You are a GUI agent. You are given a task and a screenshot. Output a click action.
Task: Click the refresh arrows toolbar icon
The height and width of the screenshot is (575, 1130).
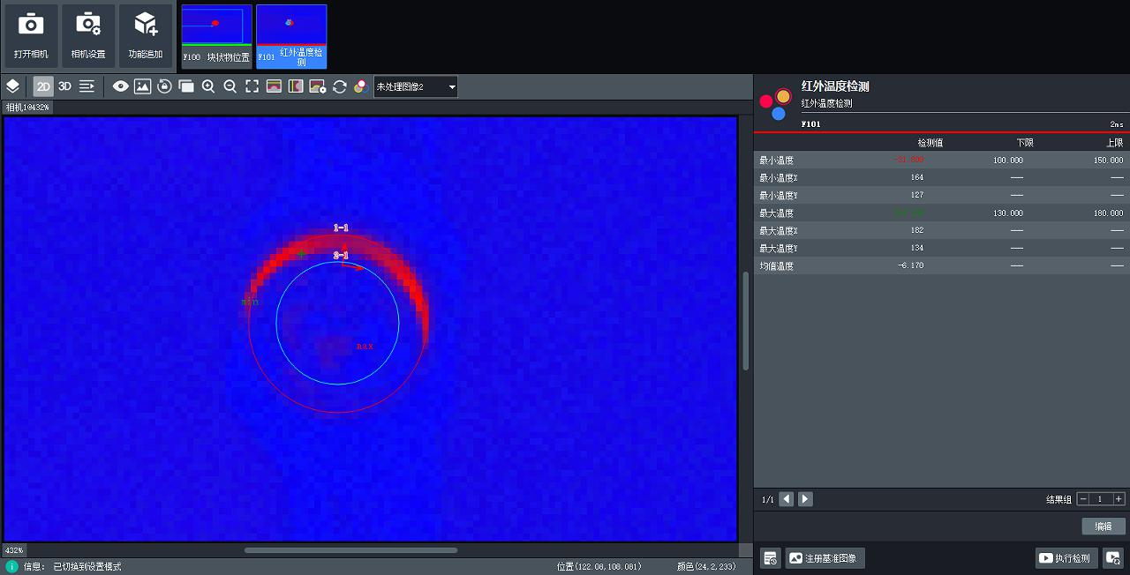pyautogui.click(x=339, y=86)
